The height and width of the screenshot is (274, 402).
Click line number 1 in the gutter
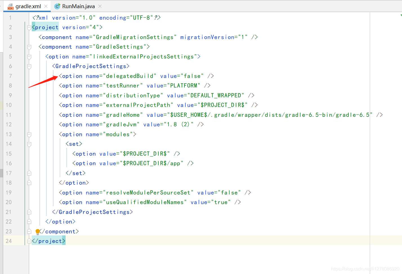pos(10,18)
